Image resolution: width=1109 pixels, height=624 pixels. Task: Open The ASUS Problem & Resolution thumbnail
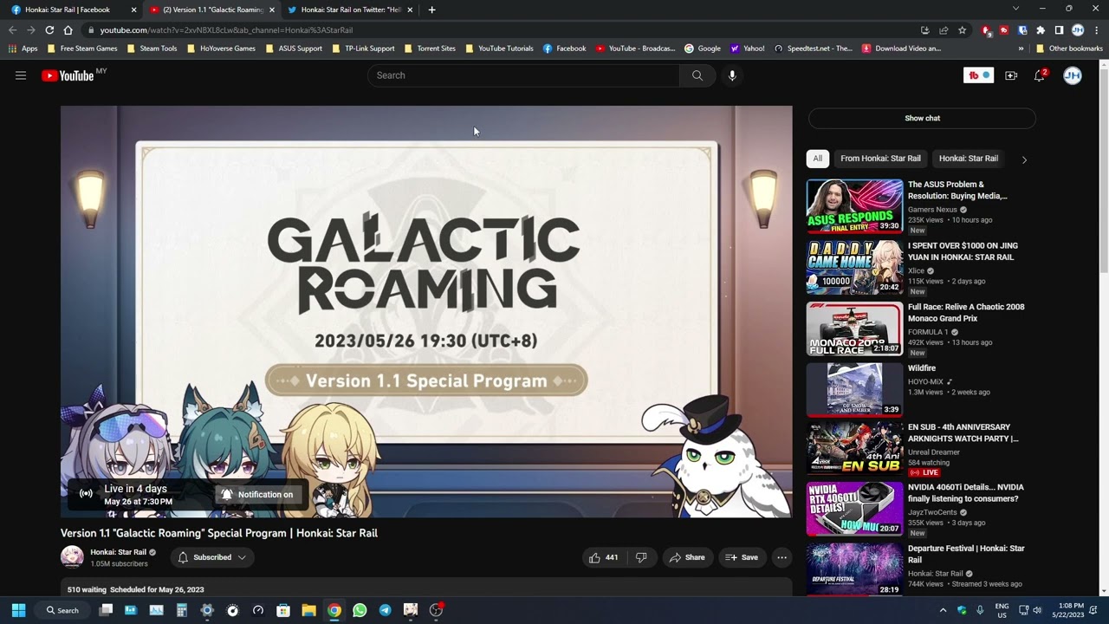point(854,206)
